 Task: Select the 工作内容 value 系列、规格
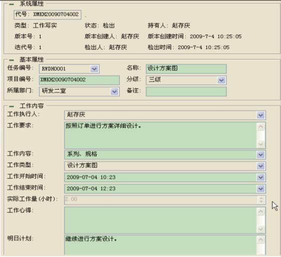click(x=82, y=154)
